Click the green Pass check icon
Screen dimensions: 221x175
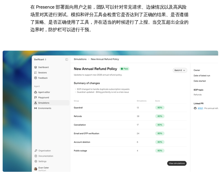click(x=122, y=69)
